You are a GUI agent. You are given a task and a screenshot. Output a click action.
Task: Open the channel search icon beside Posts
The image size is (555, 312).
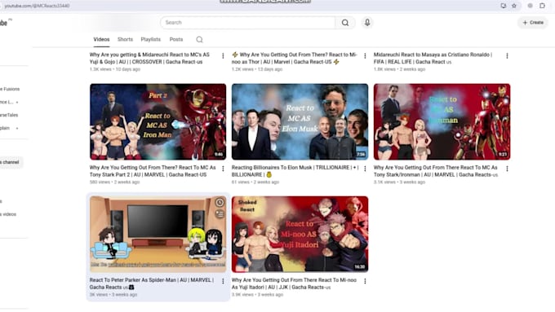click(199, 40)
